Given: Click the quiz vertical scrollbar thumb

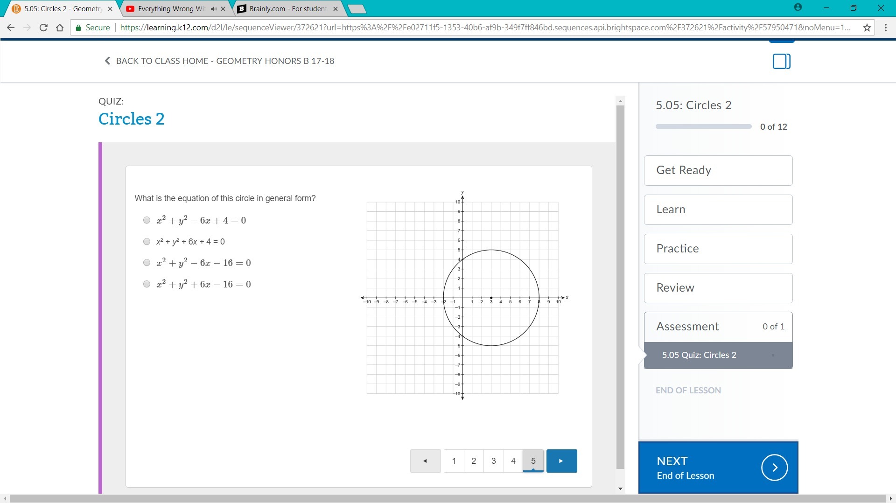Looking at the screenshot, I should [x=620, y=287].
